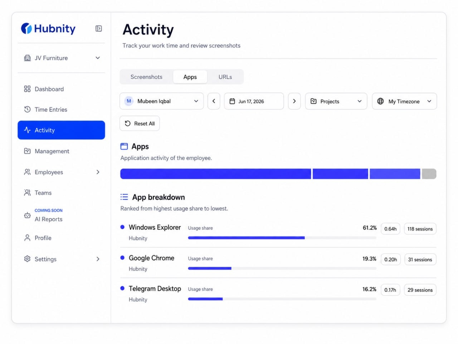Click the App breakdown list icon

(124, 197)
